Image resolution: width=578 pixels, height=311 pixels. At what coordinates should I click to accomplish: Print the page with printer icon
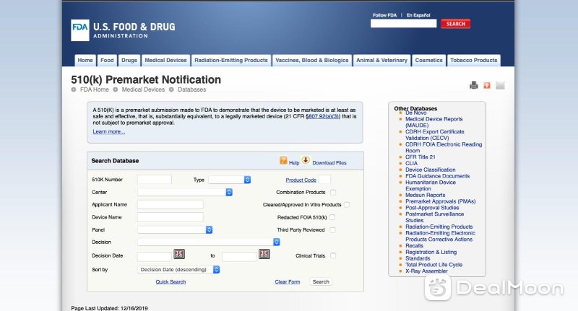click(474, 85)
